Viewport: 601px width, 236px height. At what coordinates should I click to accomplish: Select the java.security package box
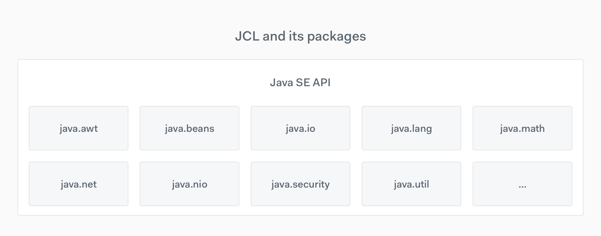coord(300,184)
